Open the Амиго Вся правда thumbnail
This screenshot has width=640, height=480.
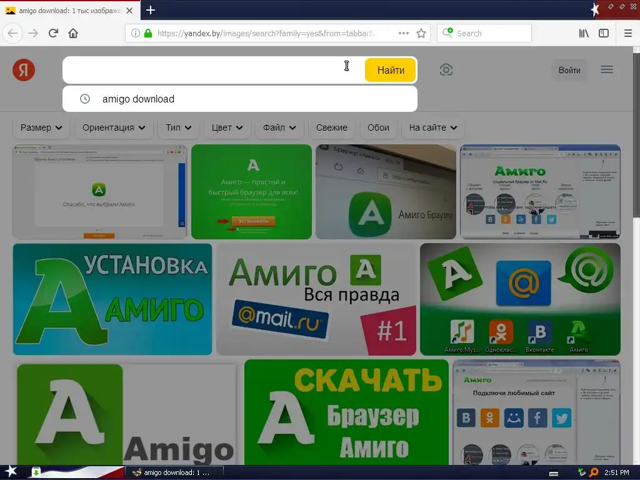pyautogui.click(x=316, y=299)
